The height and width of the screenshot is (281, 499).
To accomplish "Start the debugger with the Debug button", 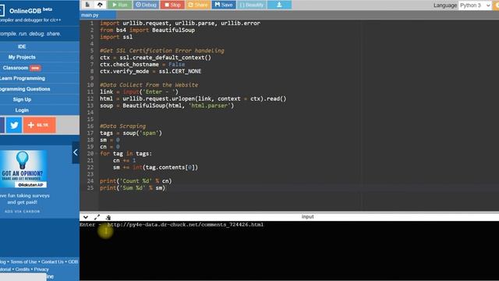I will coord(146,5).
